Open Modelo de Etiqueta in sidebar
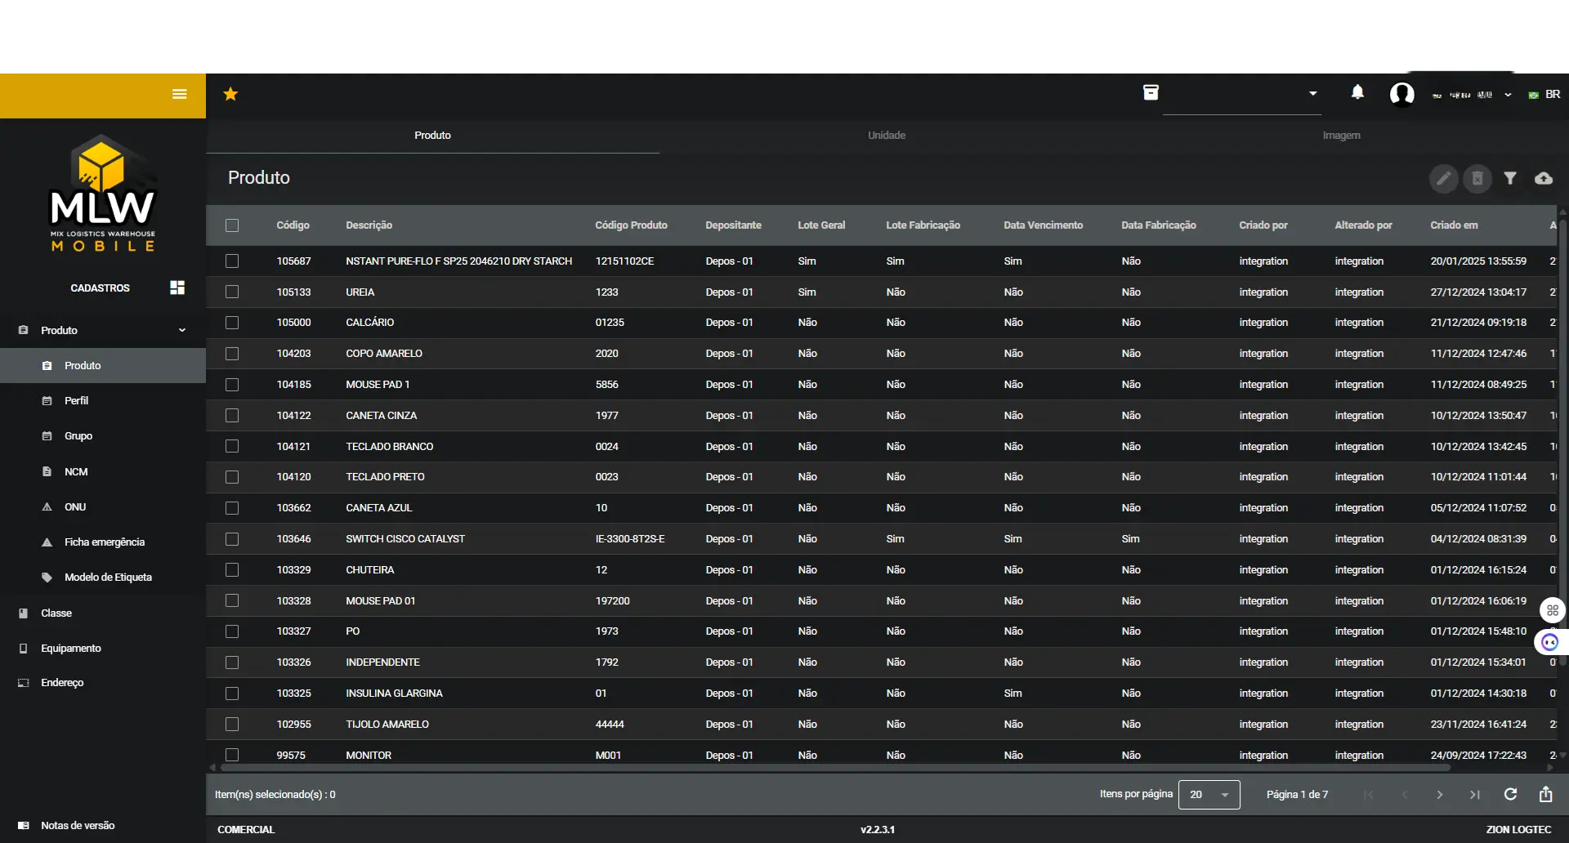Screen dimensions: 1569x843 [x=108, y=578]
